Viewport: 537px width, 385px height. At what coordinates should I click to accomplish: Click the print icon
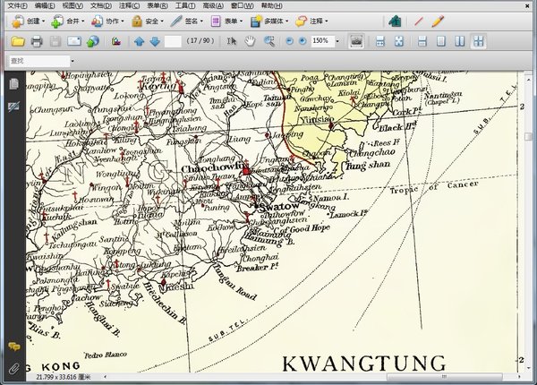[x=37, y=41]
